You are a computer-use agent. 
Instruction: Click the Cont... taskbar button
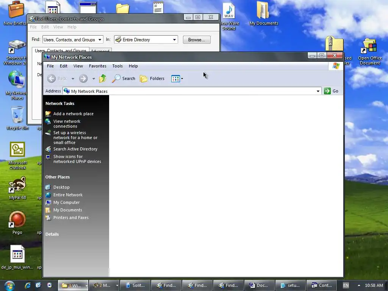point(321,285)
